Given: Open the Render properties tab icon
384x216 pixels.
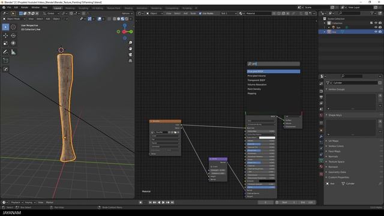Looking at the screenshot, I should pos(321,91).
